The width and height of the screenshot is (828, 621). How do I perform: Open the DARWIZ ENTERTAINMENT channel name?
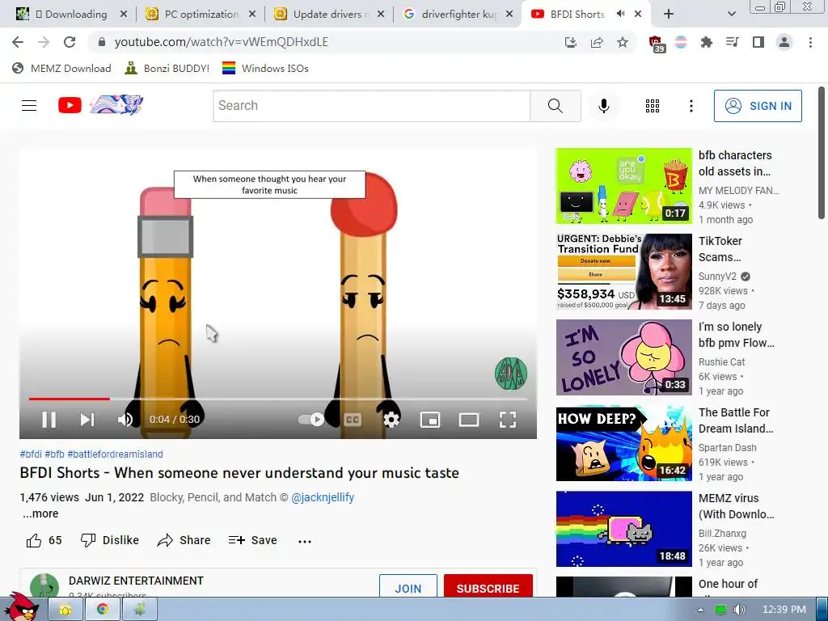pyautogui.click(x=136, y=581)
